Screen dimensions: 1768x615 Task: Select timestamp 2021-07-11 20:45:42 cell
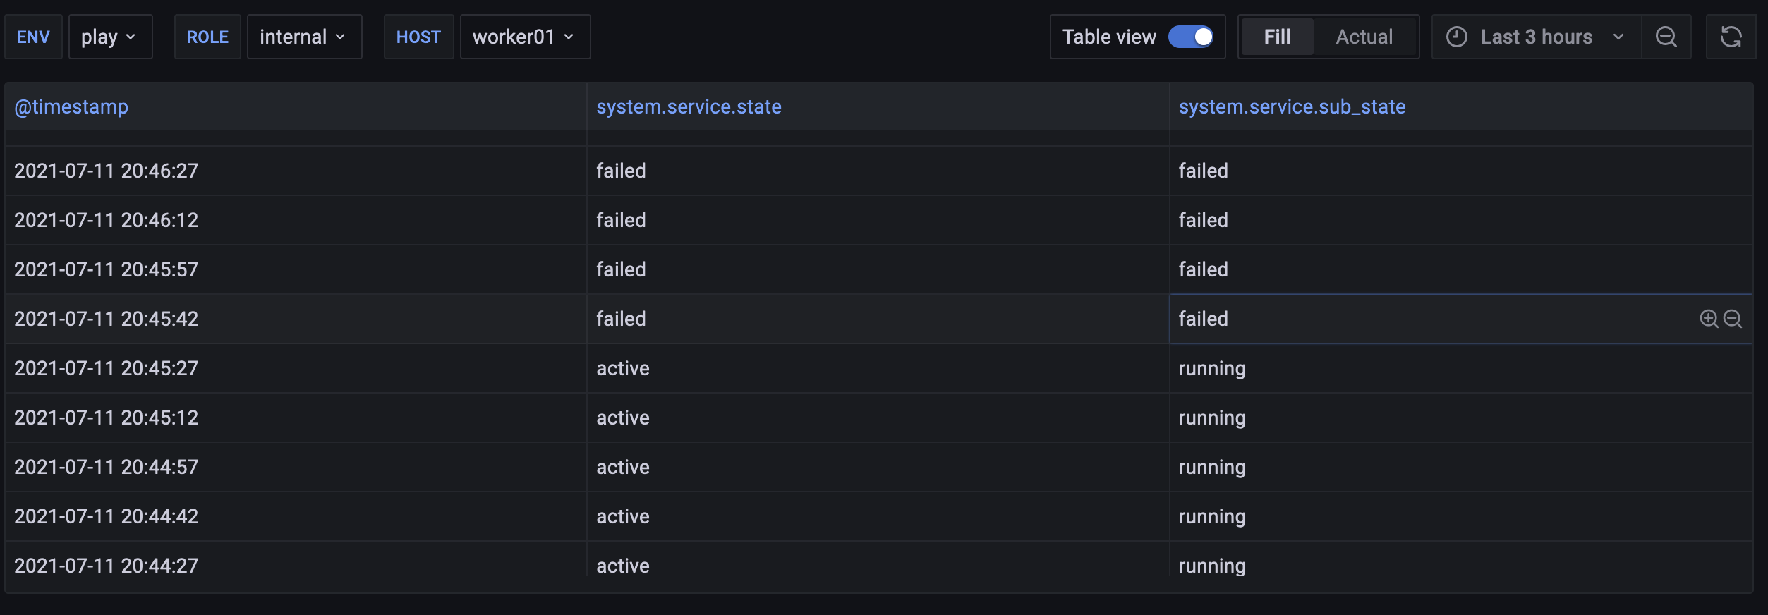296,319
